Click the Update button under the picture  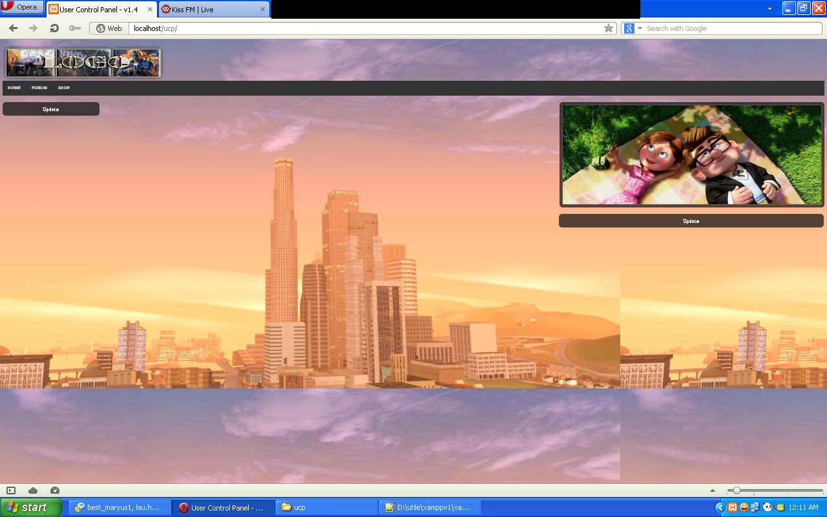coord(691,221)
